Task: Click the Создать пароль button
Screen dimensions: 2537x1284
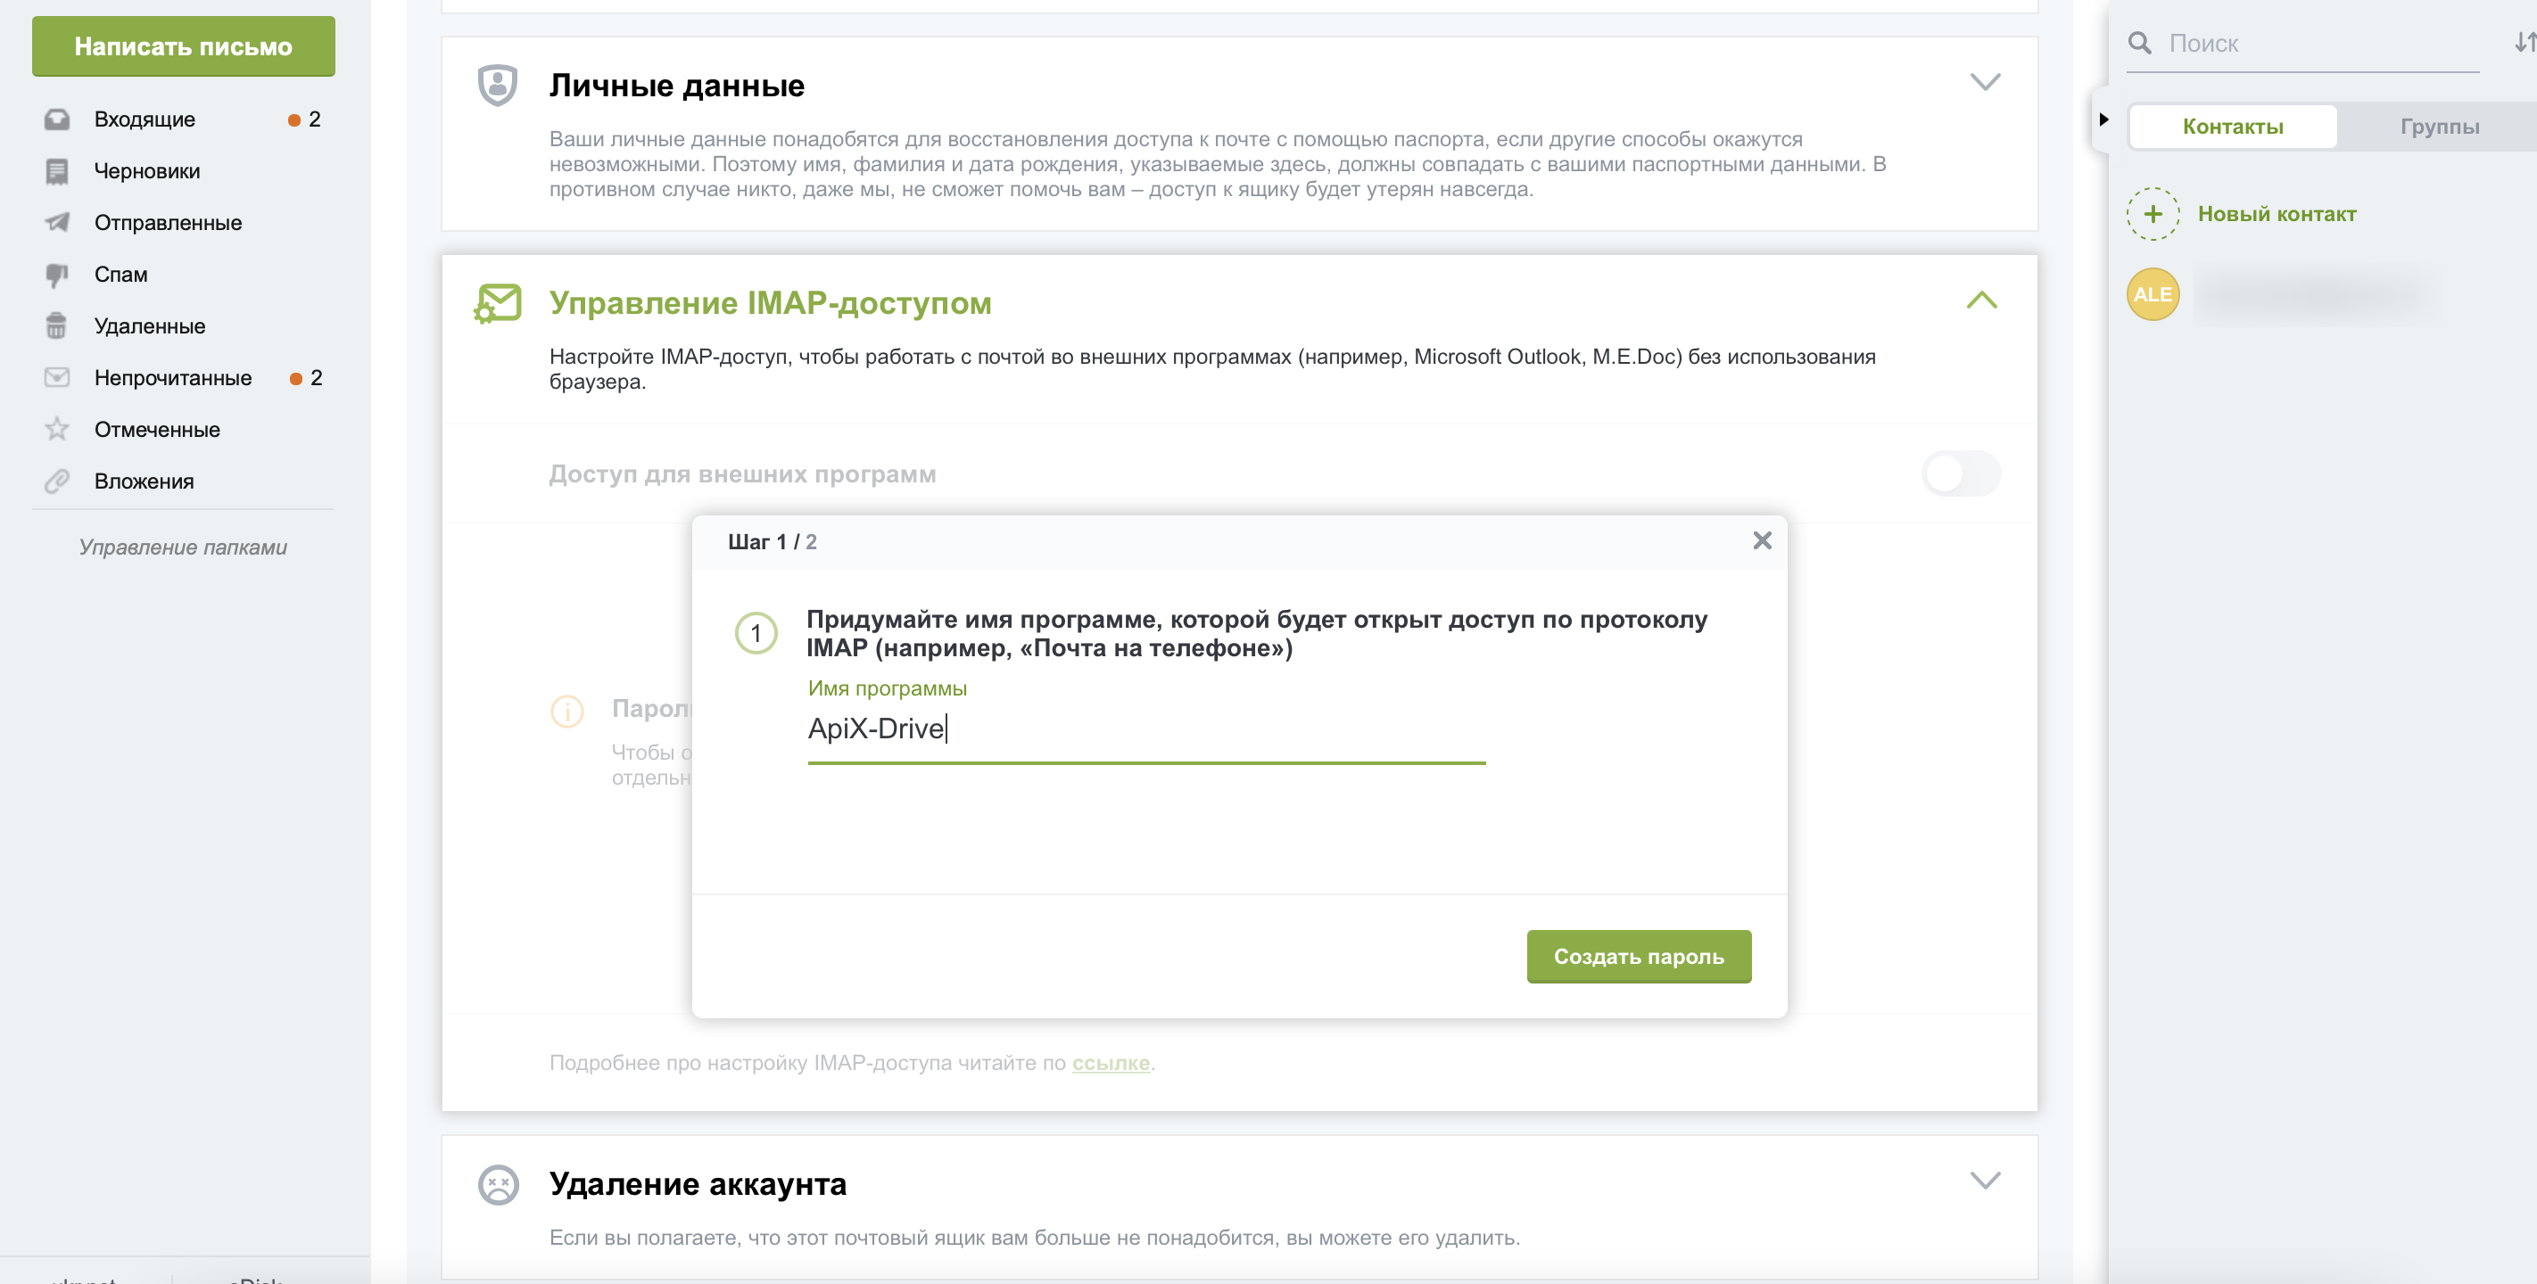Action: [1638, 955]
